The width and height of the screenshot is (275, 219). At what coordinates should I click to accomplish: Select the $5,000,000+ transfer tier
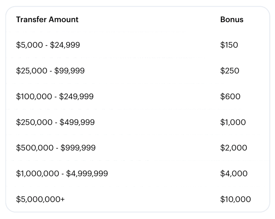[x=40, y=200]
